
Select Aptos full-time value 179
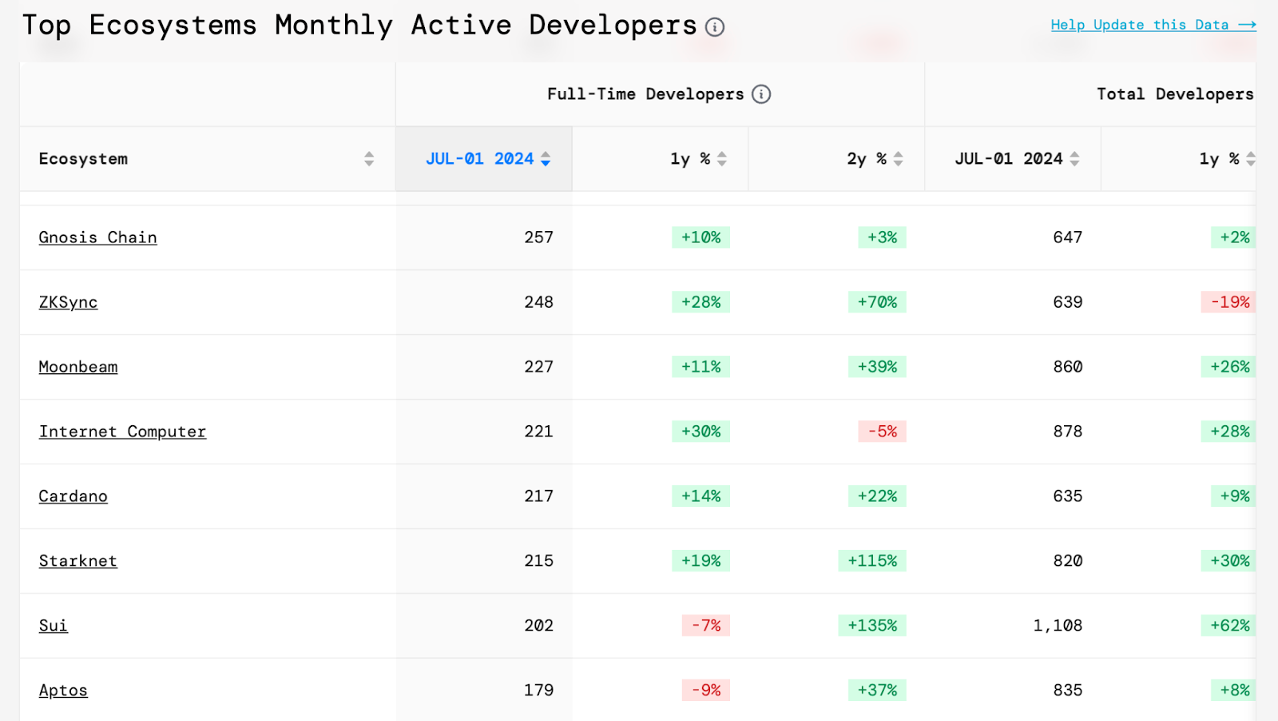tap(538, 691)
